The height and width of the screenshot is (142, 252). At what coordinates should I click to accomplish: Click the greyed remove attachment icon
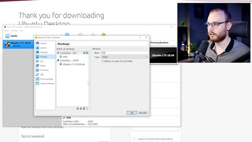pyautogui.click(x=87, y=109)
